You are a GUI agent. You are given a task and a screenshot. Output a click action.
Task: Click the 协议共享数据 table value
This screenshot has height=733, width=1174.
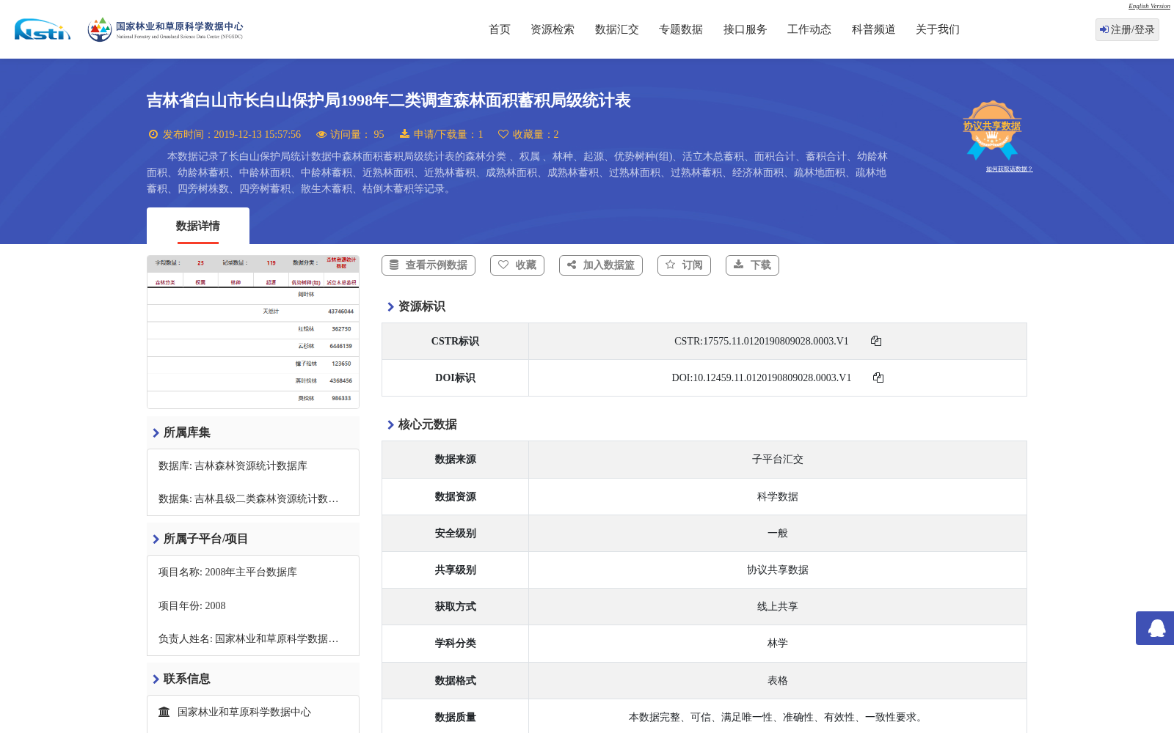click(x=778, y=570)
